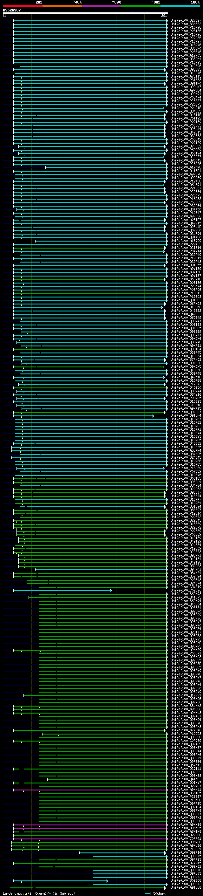Open hit UniRef100_B3H5S2
203x896 pixels.
point(186,24)
